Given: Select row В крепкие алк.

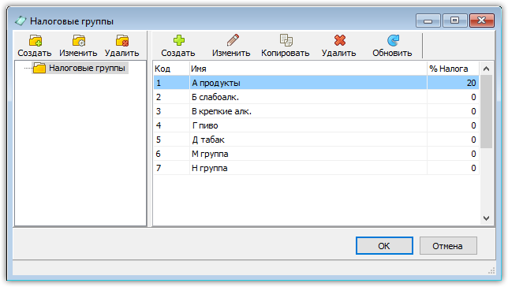Looking at the screenshot, I should click(316, 111).
